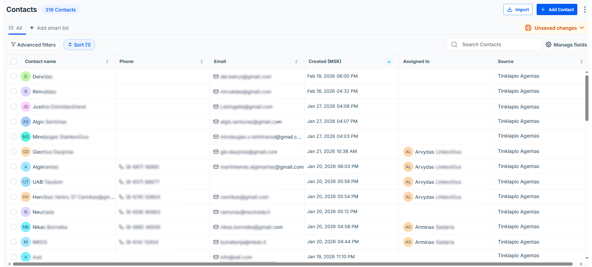This screenshot has width=592, height=267.
Task: Click the AL avatar in Gied row
Action: [408, 152]
